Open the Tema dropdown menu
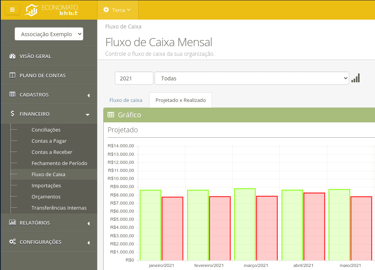Image resolution: width=375 pixels, height=270 pixels. (118, 10)
